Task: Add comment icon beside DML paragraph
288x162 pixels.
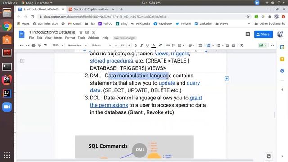Action: 227,79
